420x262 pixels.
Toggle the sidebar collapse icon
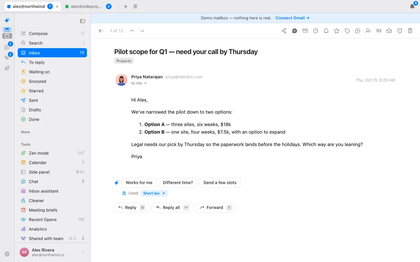click(83, 21)
